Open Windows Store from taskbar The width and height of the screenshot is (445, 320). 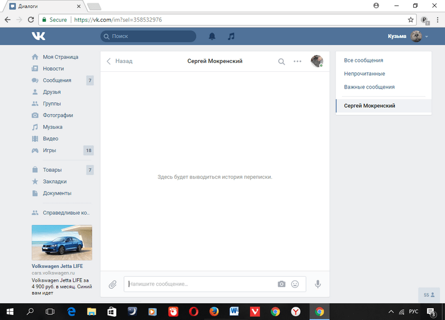pos(112,312)
